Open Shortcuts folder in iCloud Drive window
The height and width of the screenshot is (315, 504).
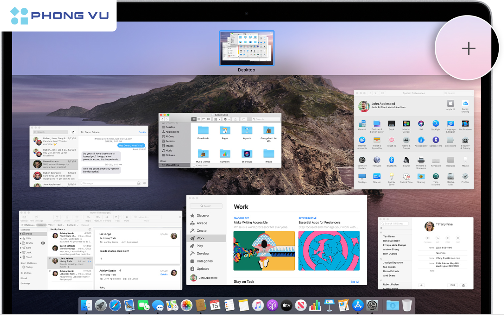click(x=247, y=156)
